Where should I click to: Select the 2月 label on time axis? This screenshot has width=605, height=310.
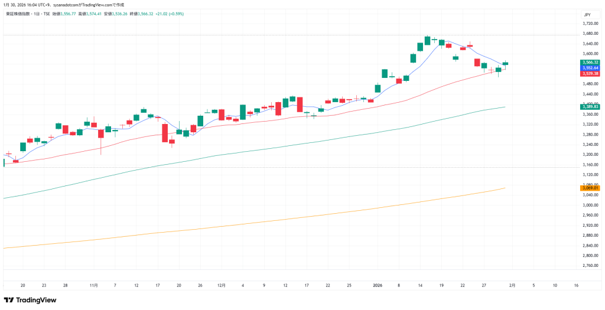pyautogui.click(x=512, y=285)
